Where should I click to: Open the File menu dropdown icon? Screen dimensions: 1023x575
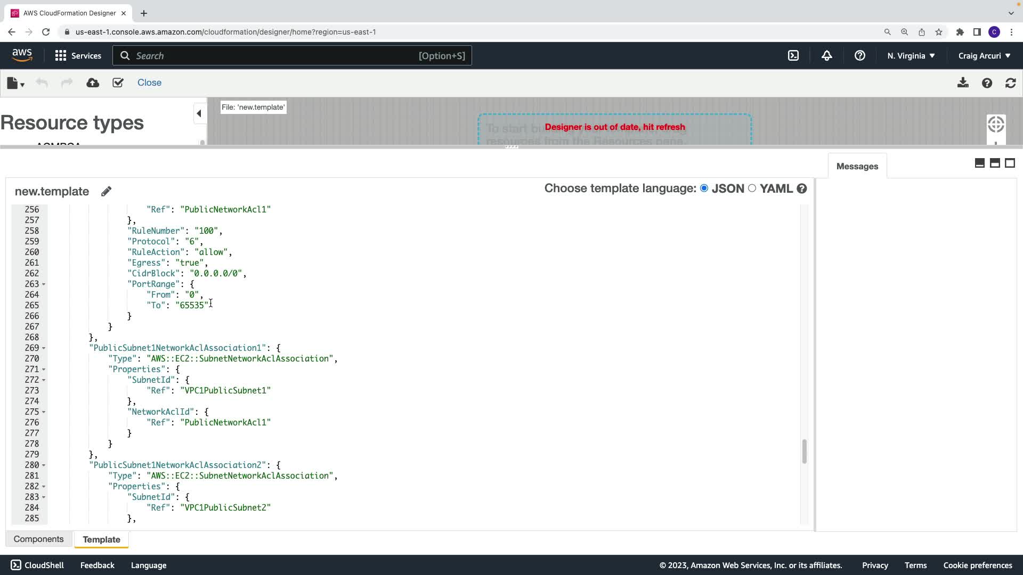click(x=15, y=83)
